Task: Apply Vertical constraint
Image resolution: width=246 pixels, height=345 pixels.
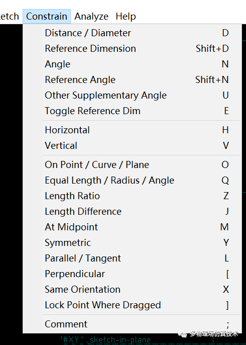Action: point(132,146)
